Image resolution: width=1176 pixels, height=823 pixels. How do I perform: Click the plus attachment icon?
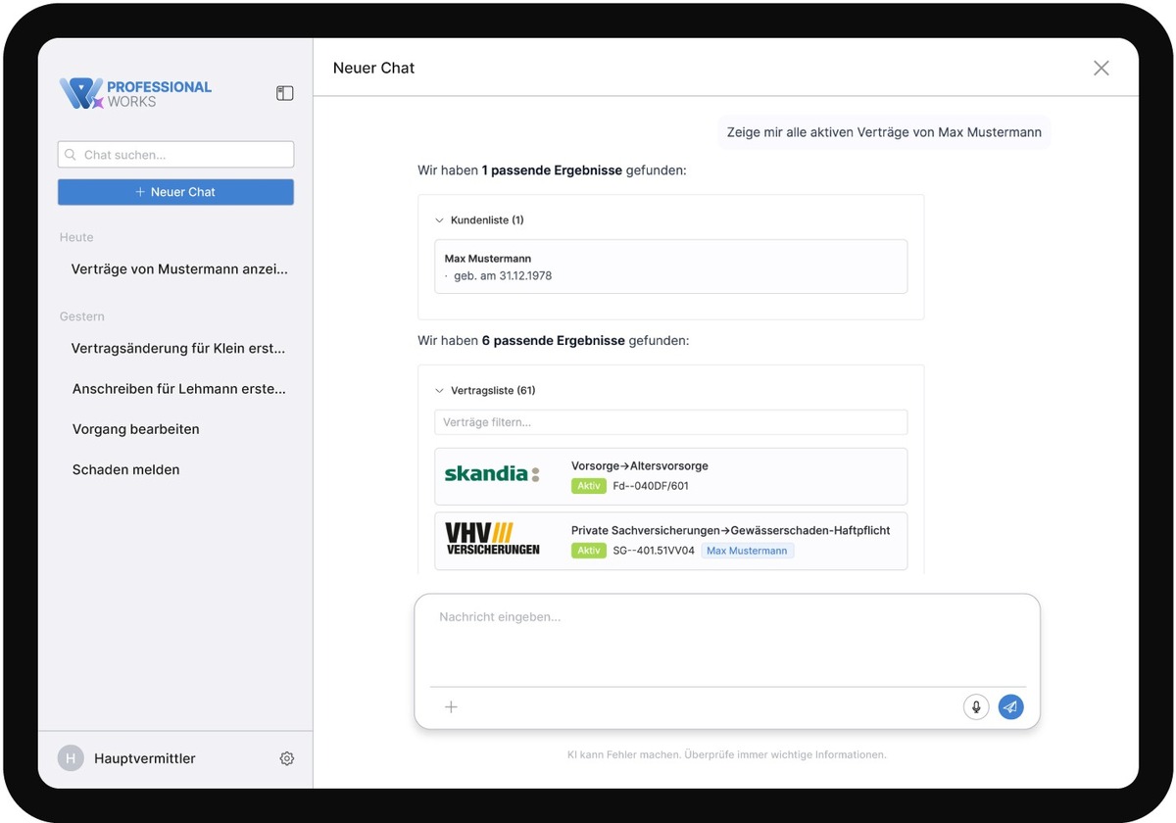click(451, 706)
